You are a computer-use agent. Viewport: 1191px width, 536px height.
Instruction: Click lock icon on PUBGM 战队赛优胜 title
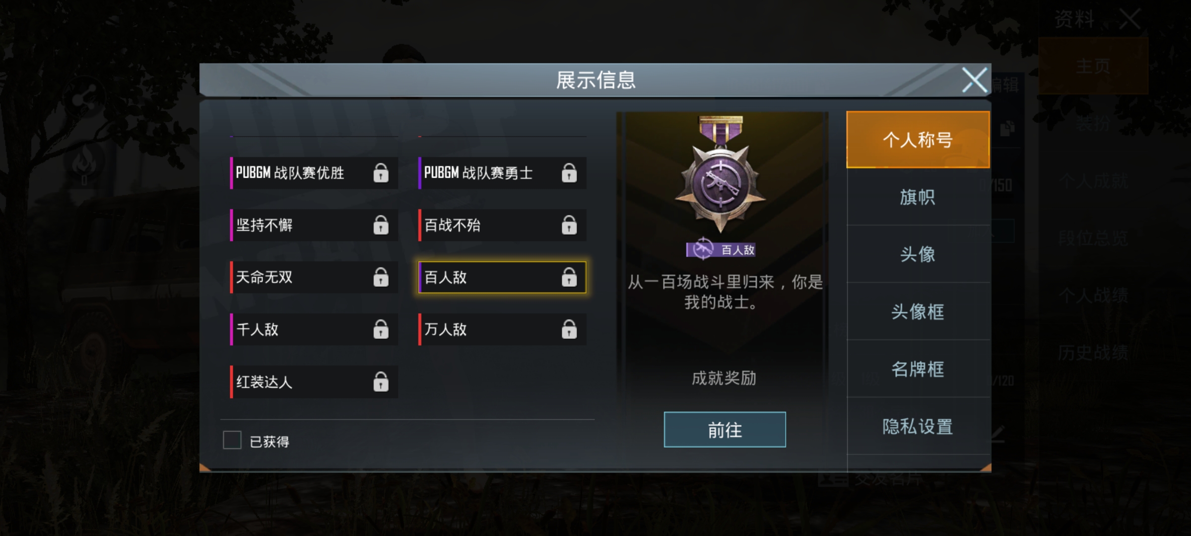381,173
